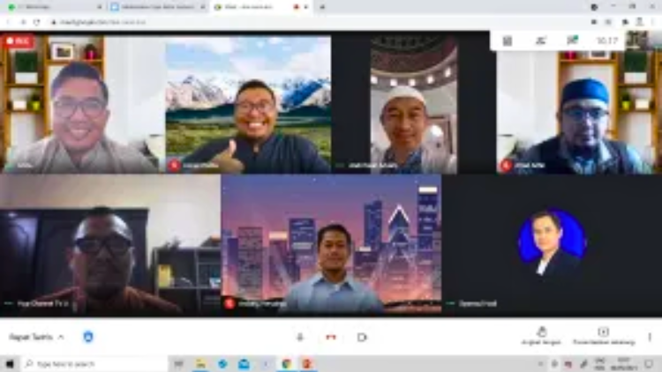Viewport: 662px width, 372px height.
Task: Select the blue-circle avatar participant tile
Action: tap(552, 245)
